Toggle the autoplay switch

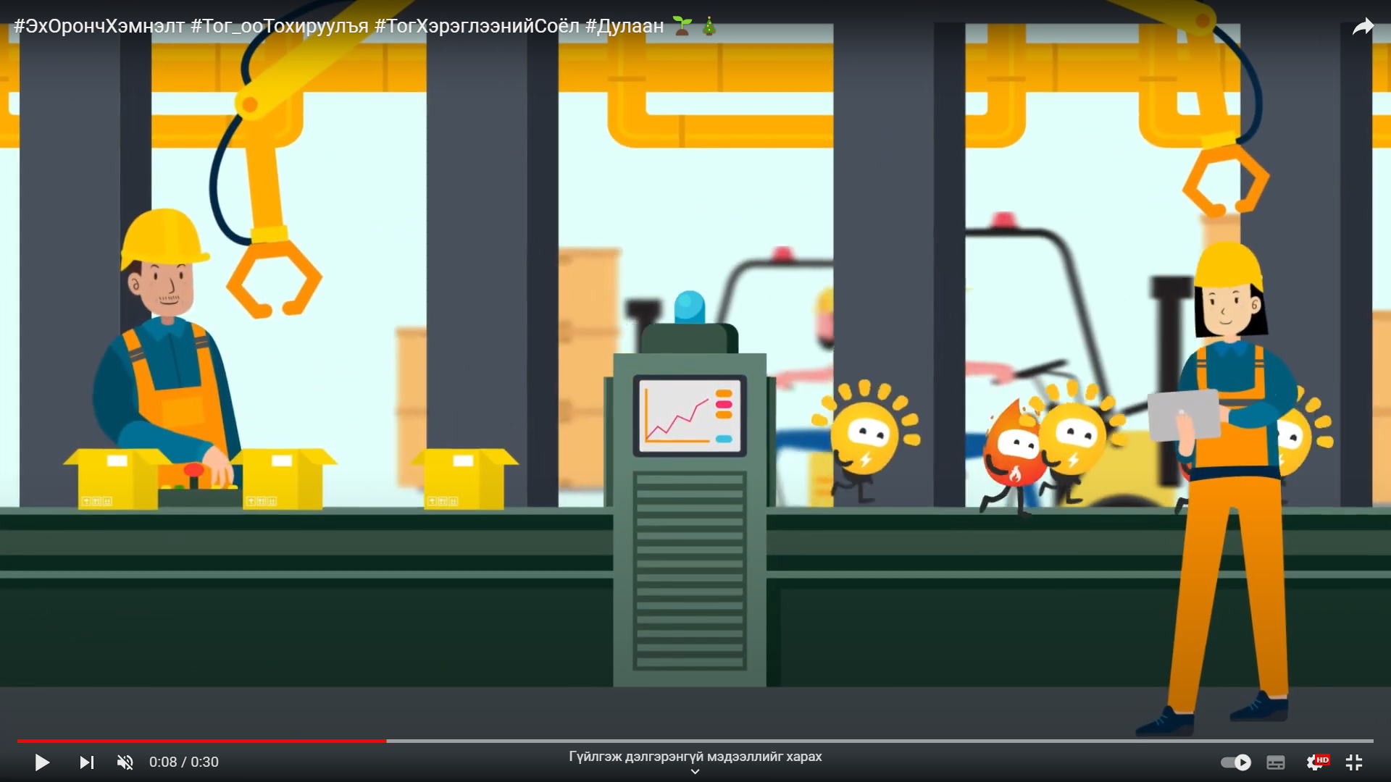(1236, 762)
